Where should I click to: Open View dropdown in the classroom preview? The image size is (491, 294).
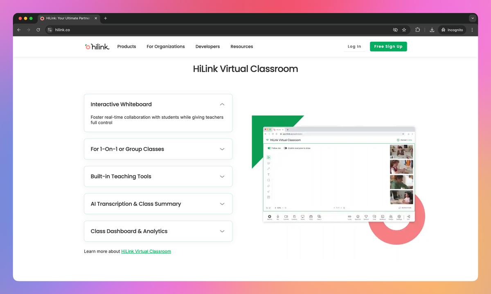tap(319, 217)
